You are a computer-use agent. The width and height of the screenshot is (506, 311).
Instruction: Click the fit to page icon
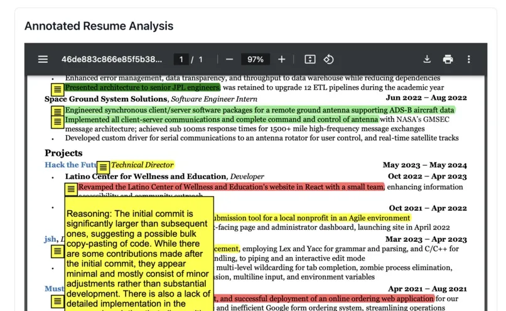[x=310, y=60]
